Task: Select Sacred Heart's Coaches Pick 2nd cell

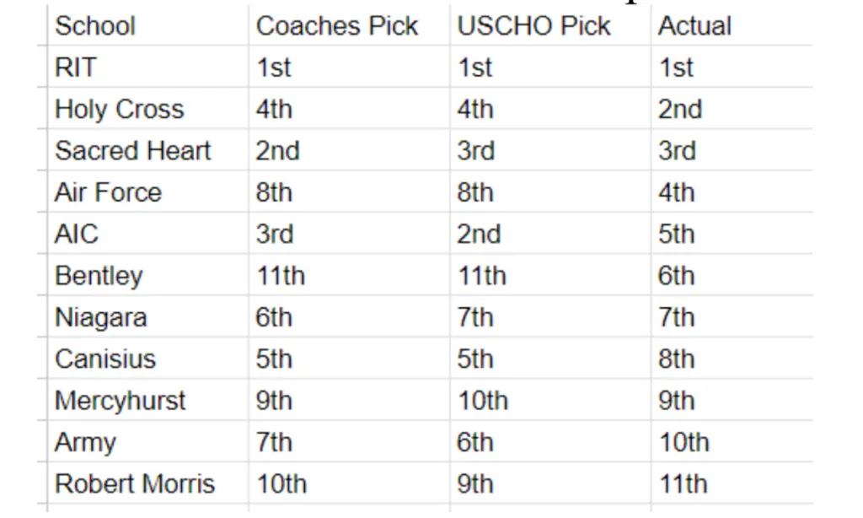Action: pyautogui.click(x=349, y=150)
